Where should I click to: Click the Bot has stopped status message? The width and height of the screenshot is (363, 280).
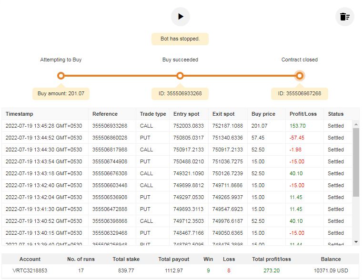pos(180,39)
